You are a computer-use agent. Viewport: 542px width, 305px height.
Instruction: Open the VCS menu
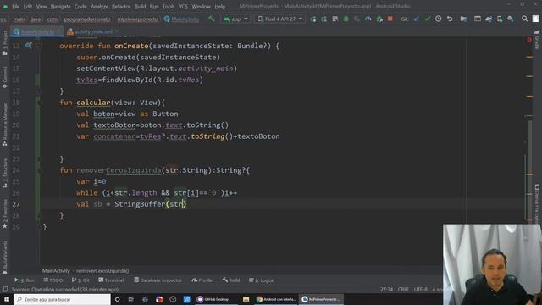pos(183,7)
